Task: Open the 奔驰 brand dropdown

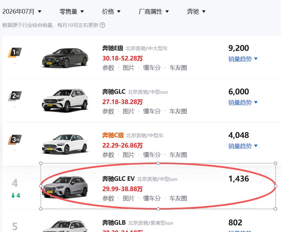Action: (x=196, y=12)
